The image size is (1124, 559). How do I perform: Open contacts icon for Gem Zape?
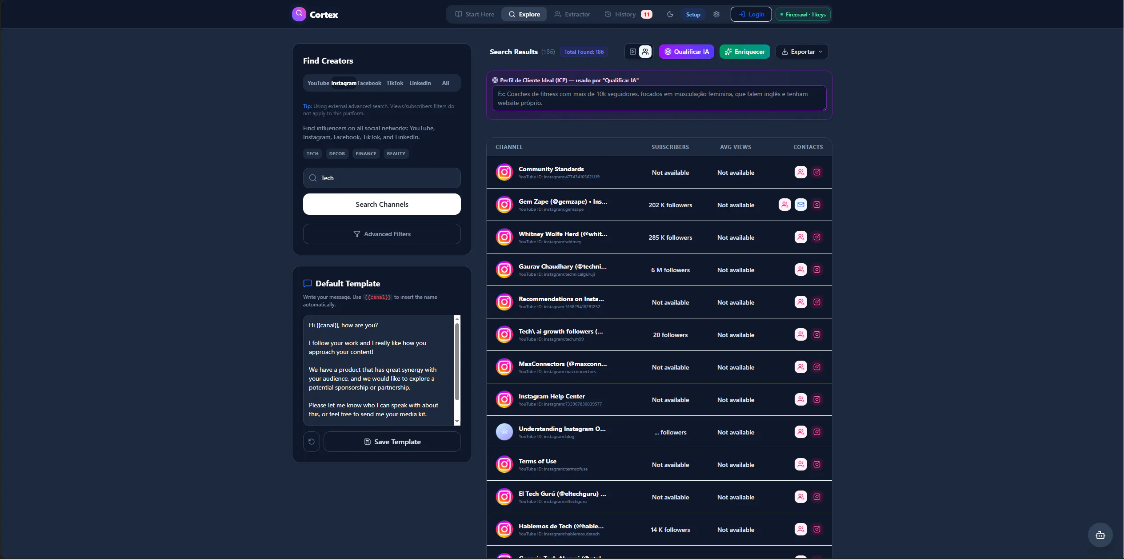(x=785, y=205)
